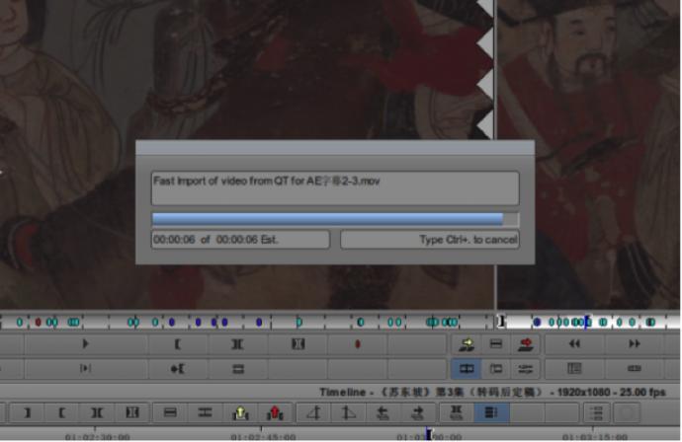Click the blue position indicator in record position bar
682x442 pixels.
pos(586,323)
